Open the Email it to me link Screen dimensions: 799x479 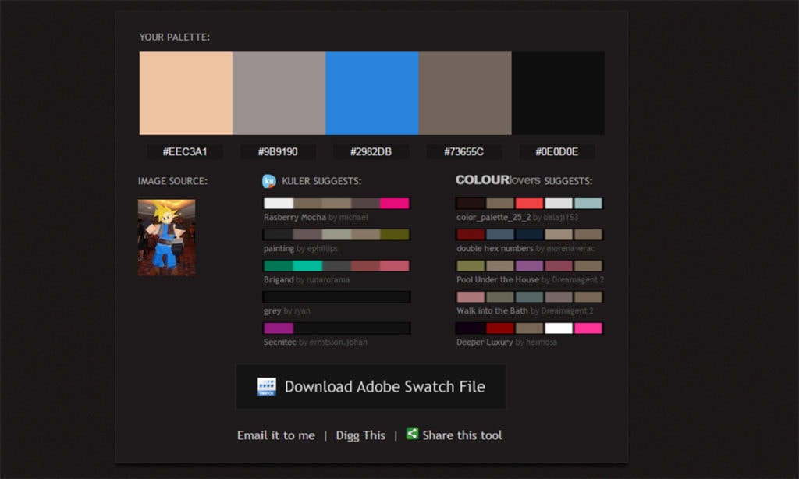click(x=275, y=435)
